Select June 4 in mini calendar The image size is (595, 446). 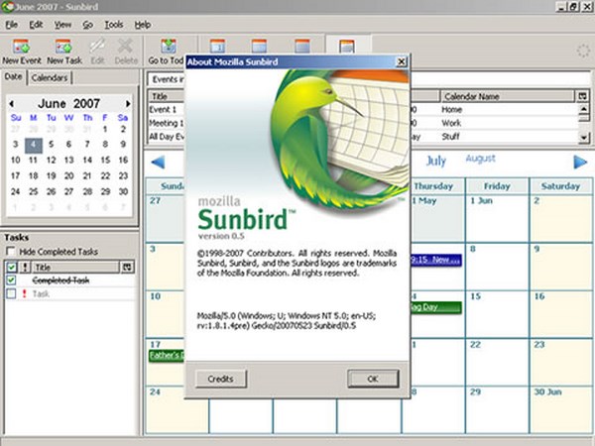tap(34, 145)
